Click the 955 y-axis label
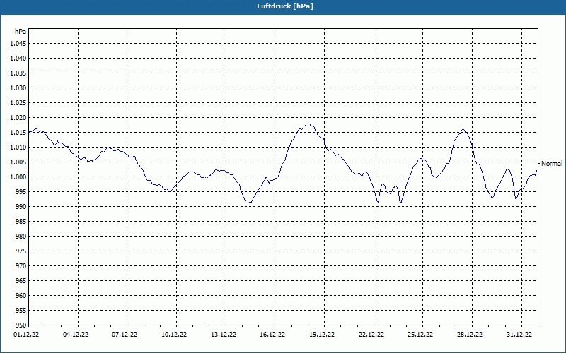 (x=21, y=311)
